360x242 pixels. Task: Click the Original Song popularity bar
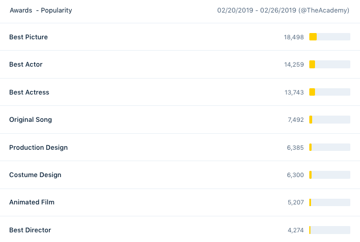pos(330,120)
